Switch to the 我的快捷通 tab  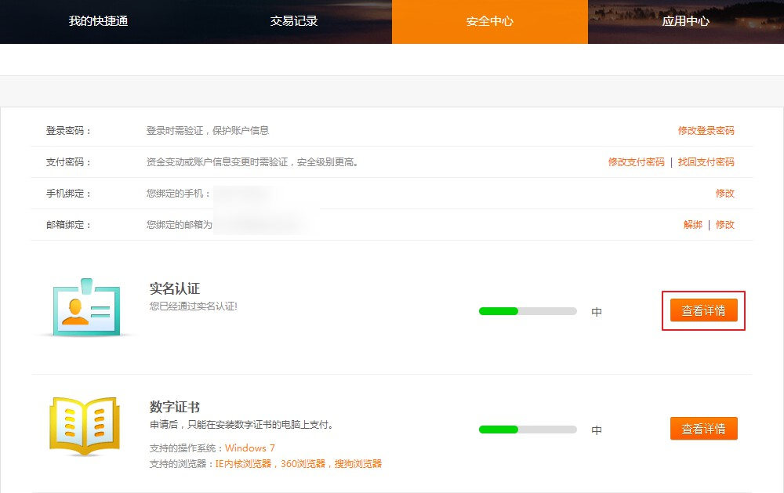[x=98, y=22]
